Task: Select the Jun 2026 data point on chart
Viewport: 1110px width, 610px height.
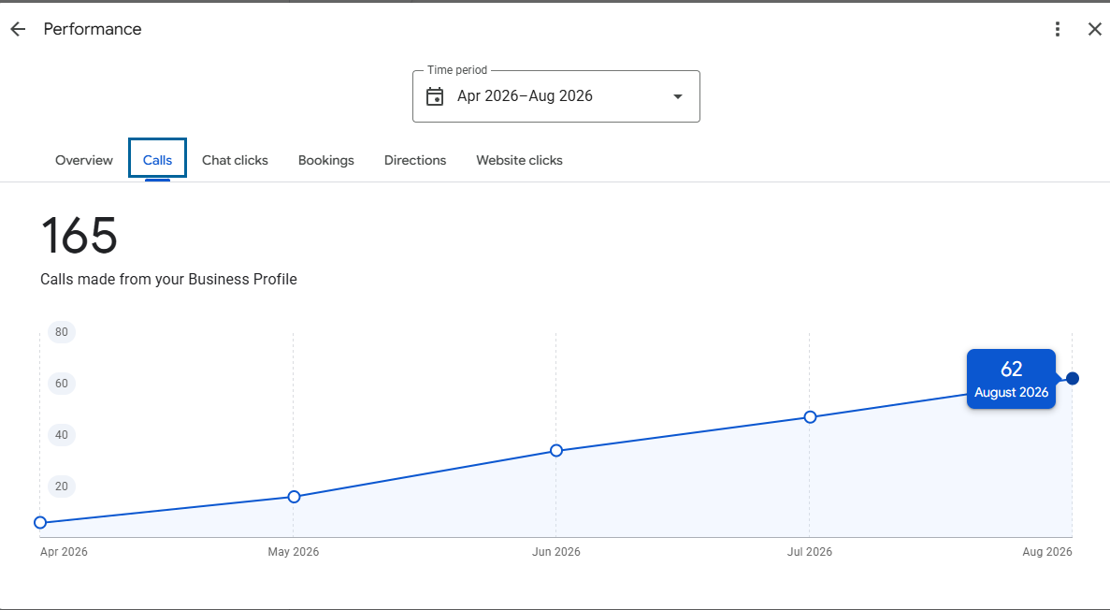Action: (x=556, y=451)
